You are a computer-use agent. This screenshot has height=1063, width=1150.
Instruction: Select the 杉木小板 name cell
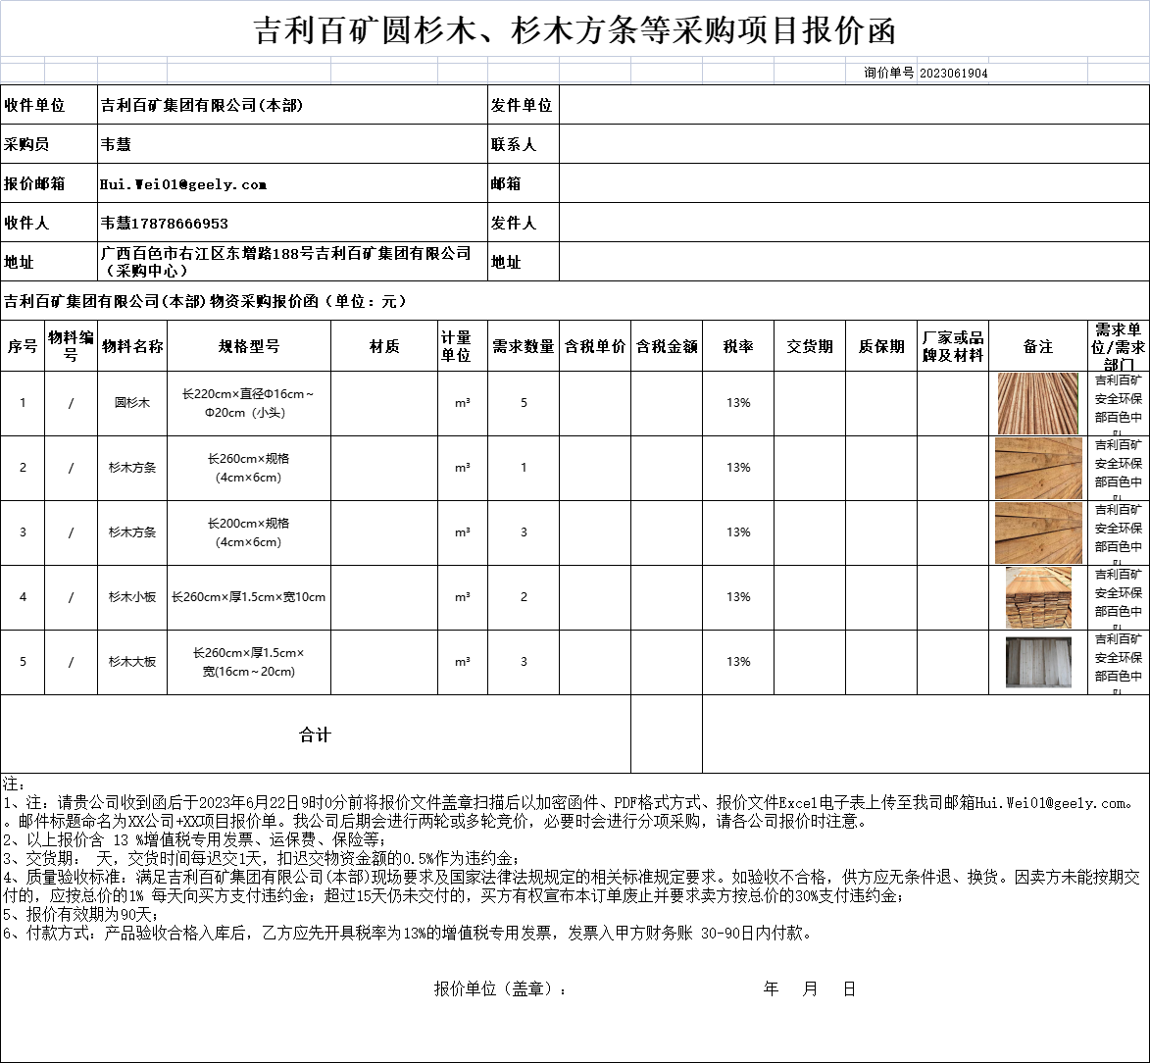(132, 597)
